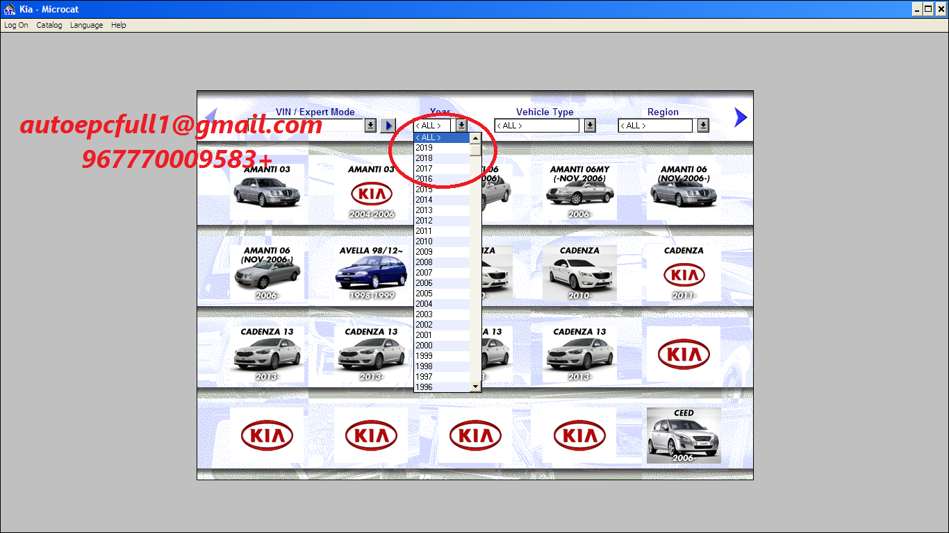Open the white Cadenza 2010- car thumbnail
The width and height of the screenshot is (949, 533).
tap(579, 273)
